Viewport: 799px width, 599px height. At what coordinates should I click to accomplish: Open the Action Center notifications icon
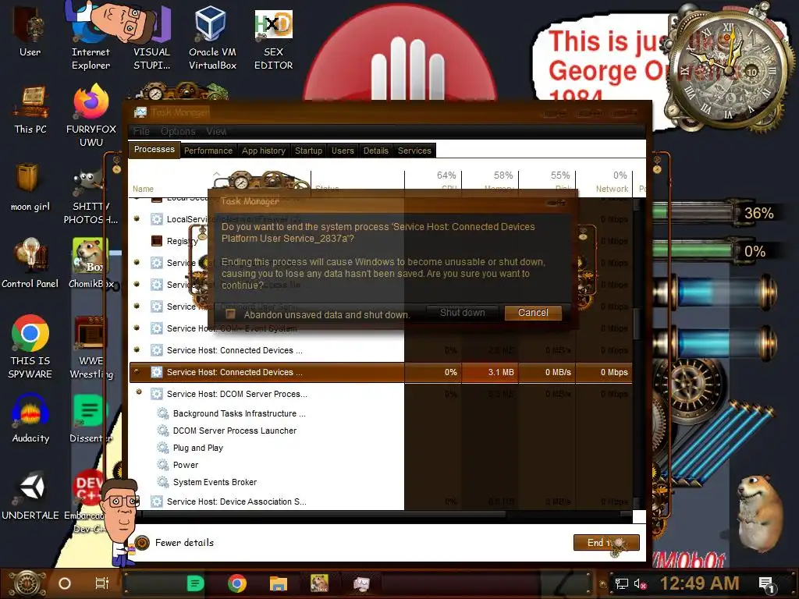(x=766, y=584)
